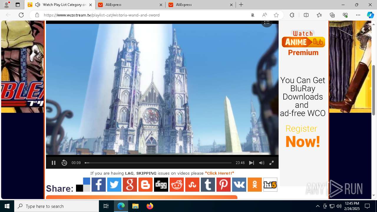Open Read Aloud in address bar
Viewport: 377px width, 212px height.
point(264,15)
